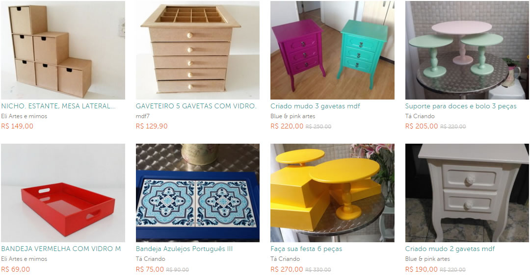Open the white two-drawer nightstand image
This screenshot has height=280, width=530.
pos(467,193)
